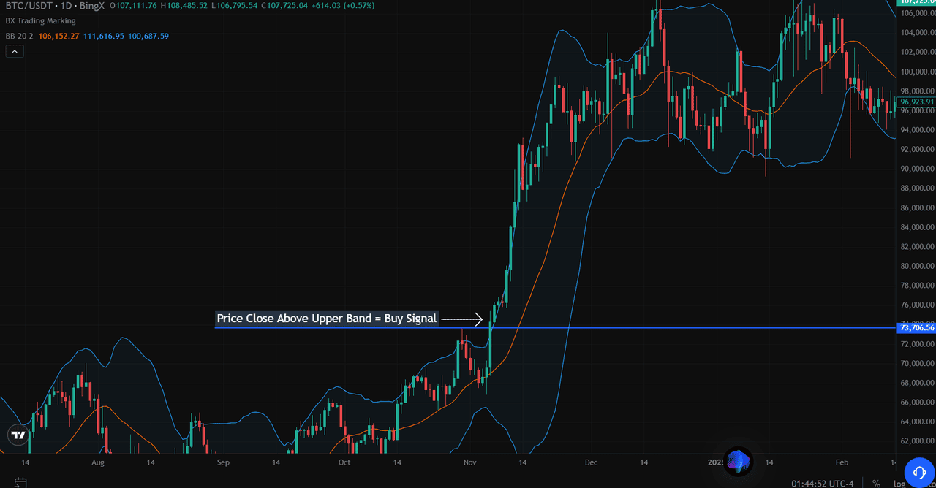This screenshot has width=936, height=488.
Task: Click the 68,000.00 price axis label
Action: point(917,383)
